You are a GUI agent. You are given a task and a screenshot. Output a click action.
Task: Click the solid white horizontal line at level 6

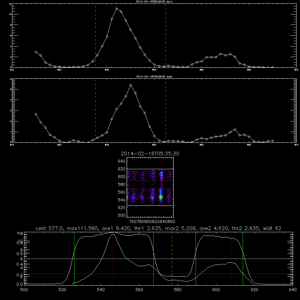[158, 259]
